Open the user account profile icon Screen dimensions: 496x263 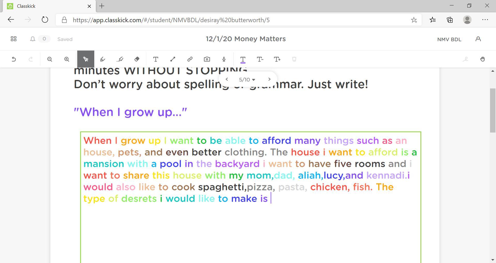click(x=478, y=39)
